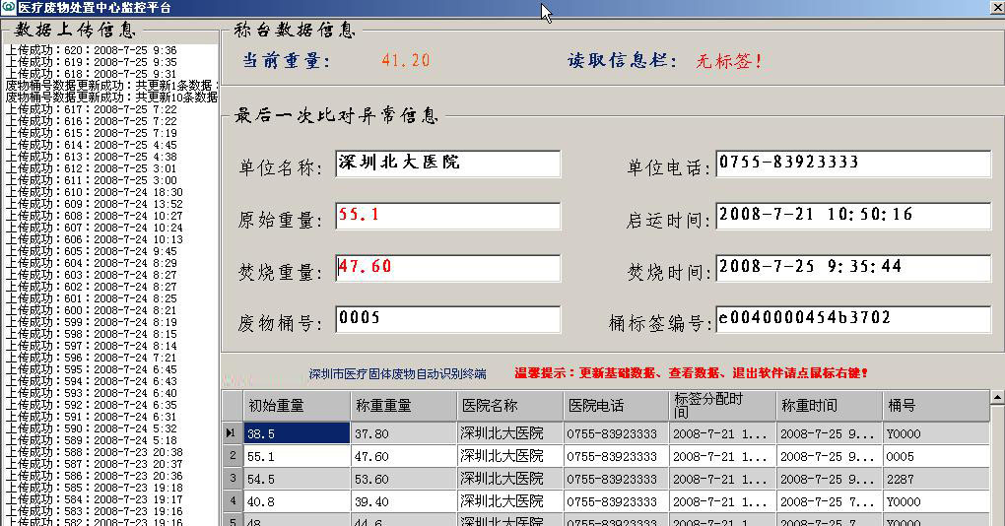Click the 焚烧重量 field showing 47.60

click(448, 268)
